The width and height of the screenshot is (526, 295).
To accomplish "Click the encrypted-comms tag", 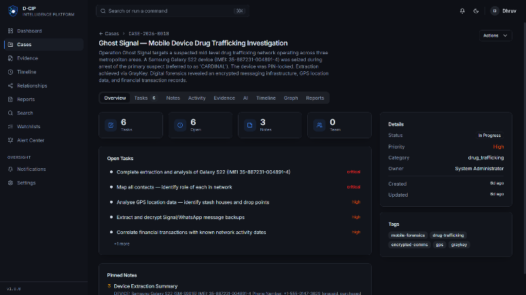I will (409, 245).
